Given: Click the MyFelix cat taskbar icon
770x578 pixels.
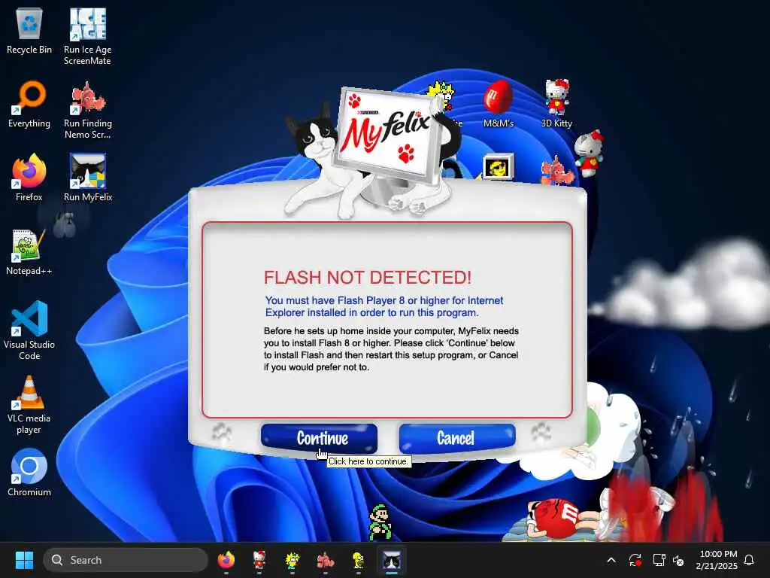Looking at the screenshot, I should click(391, 560).
